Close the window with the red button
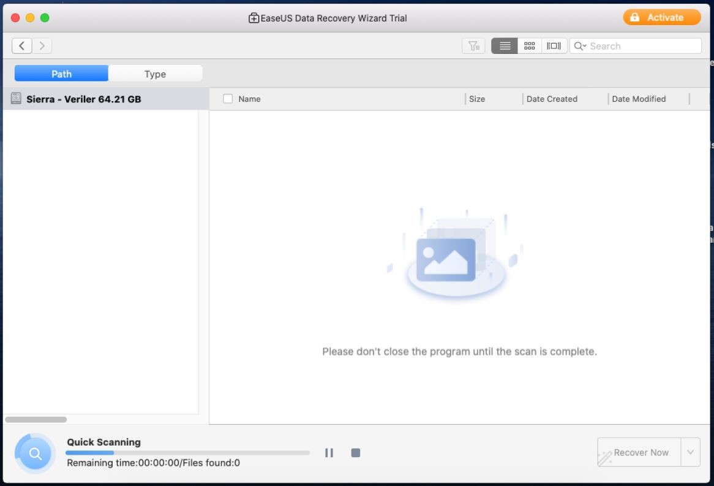This screenshot has height=486, width=714. click(x=15, y=18)
